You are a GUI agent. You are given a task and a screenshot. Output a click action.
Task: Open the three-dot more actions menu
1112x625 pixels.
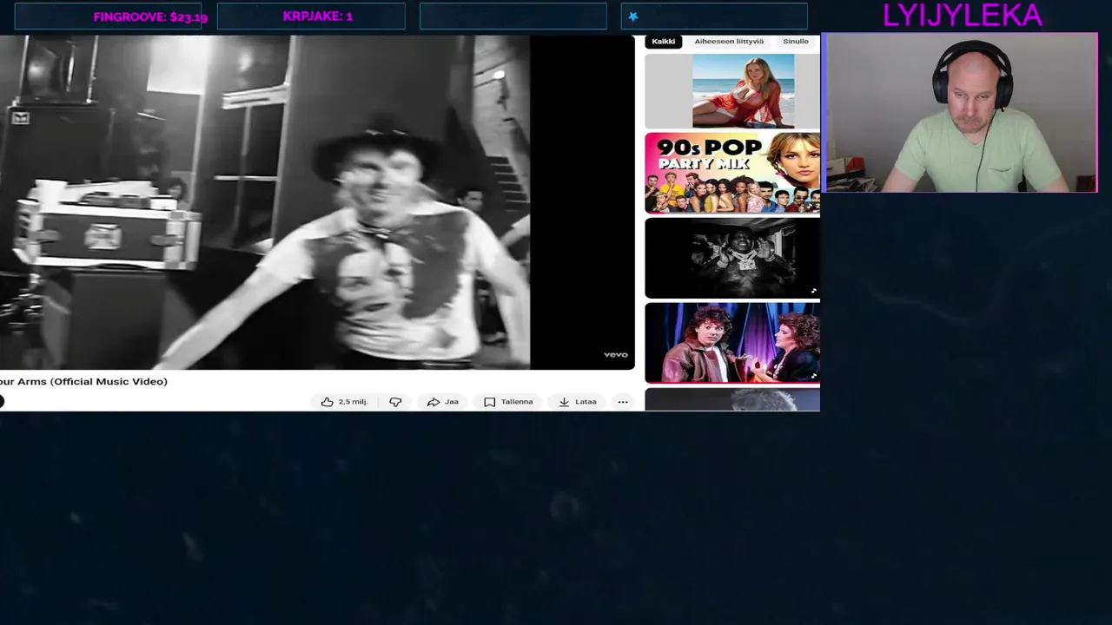(x=623, y=402)
